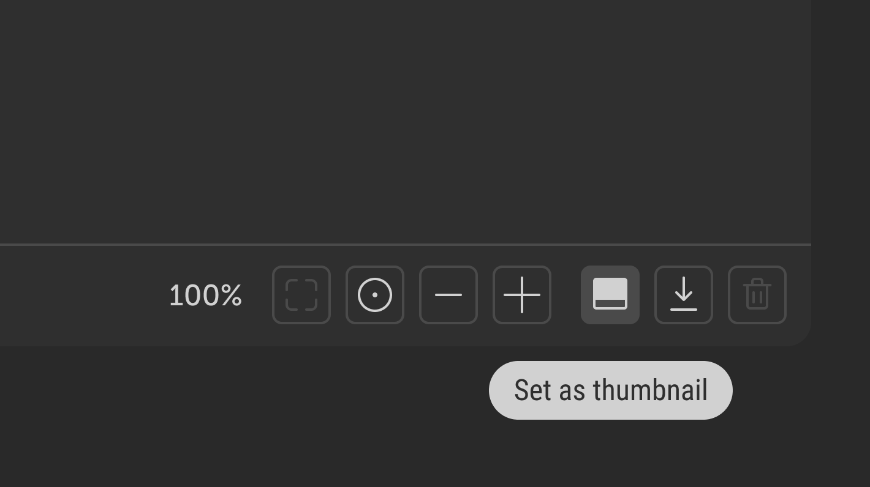Set the image as thumbnail
The width and height of the screenshot is (870, 487).
[x=610, y=295]
